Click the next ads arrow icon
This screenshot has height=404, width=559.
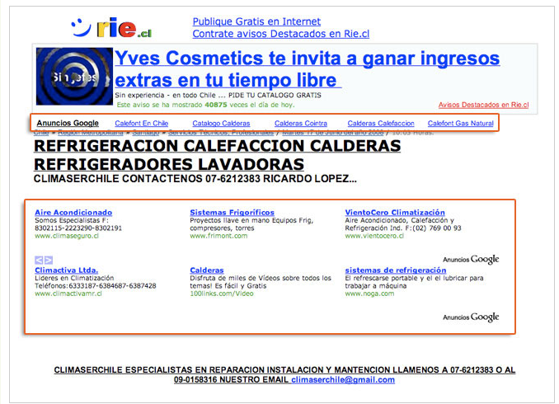pos(49,260)
